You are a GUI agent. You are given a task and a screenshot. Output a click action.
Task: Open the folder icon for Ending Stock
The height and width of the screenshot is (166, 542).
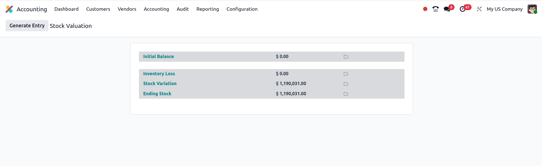click(346, 94)
